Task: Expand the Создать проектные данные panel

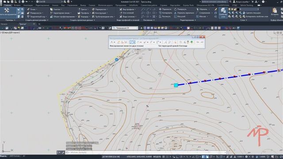Action: coord(83,20)
